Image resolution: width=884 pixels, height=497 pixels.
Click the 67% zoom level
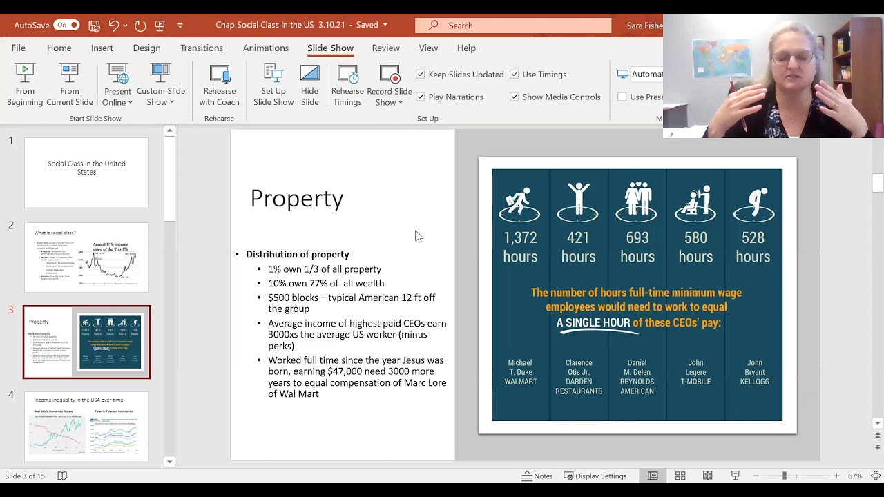coord(855,476)
